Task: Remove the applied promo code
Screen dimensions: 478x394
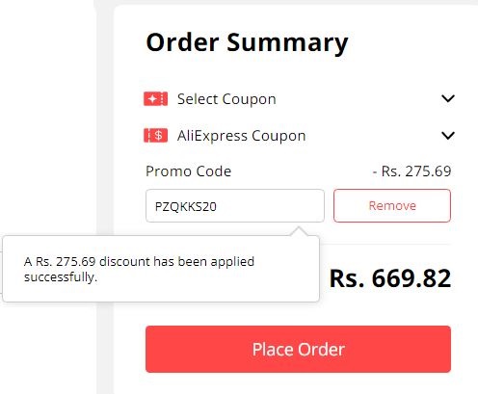Action: click(x=392, y=205)
